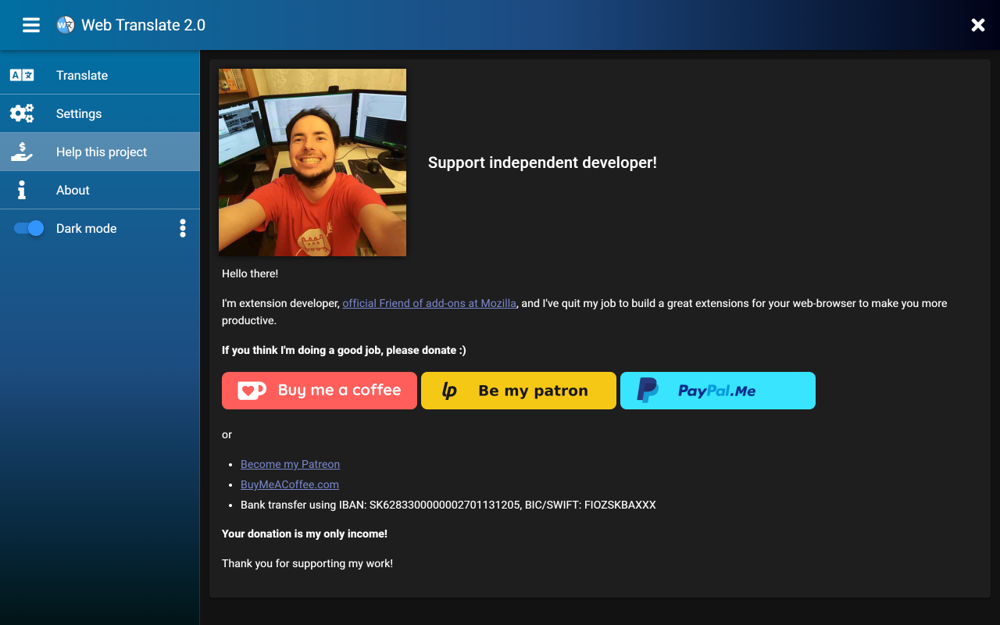This screenshot has width=1000, height=625.
Task: Toggle the Dark mode switch
Action: pos(29,228)
